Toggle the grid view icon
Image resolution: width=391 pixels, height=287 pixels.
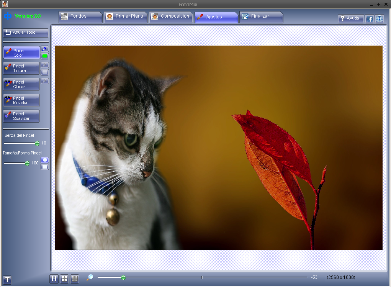[x=75, y=279]
